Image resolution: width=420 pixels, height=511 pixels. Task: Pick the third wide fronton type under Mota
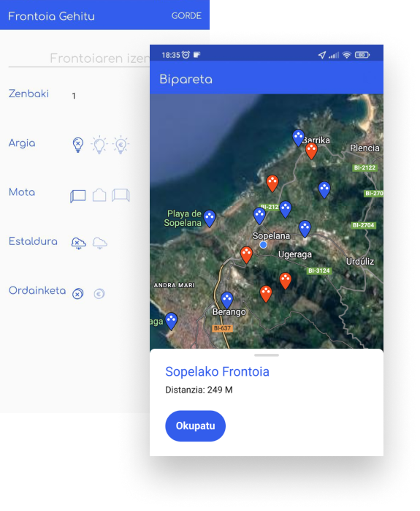point(121,195)
